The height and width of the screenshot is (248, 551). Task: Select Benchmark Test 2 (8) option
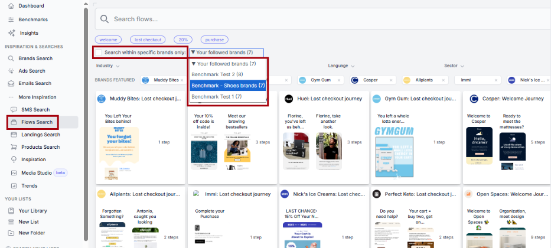tap(228, 74)
